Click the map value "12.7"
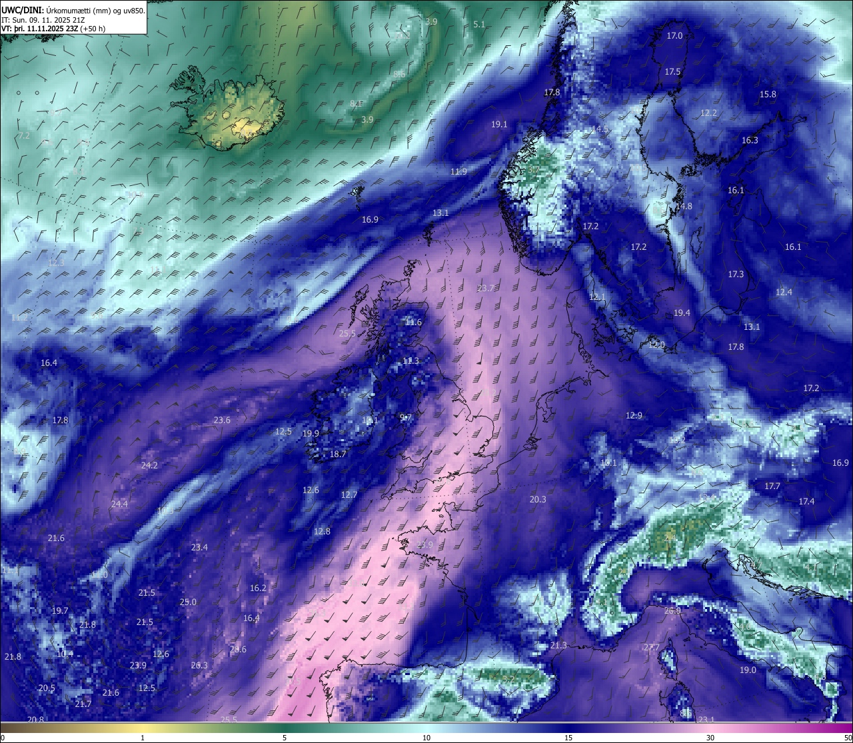The width and height of the screenshot is (853, 743). pos(349,495)
